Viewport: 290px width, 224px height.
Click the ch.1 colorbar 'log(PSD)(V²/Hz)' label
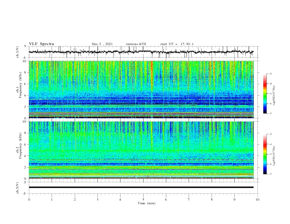point(274,96)
